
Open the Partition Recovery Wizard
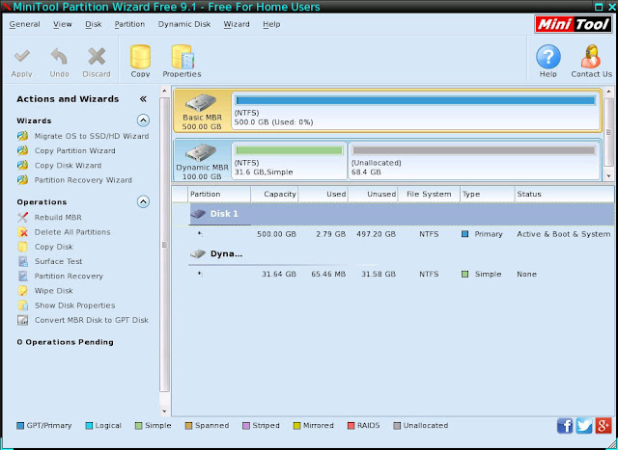(x=83, y=180)
